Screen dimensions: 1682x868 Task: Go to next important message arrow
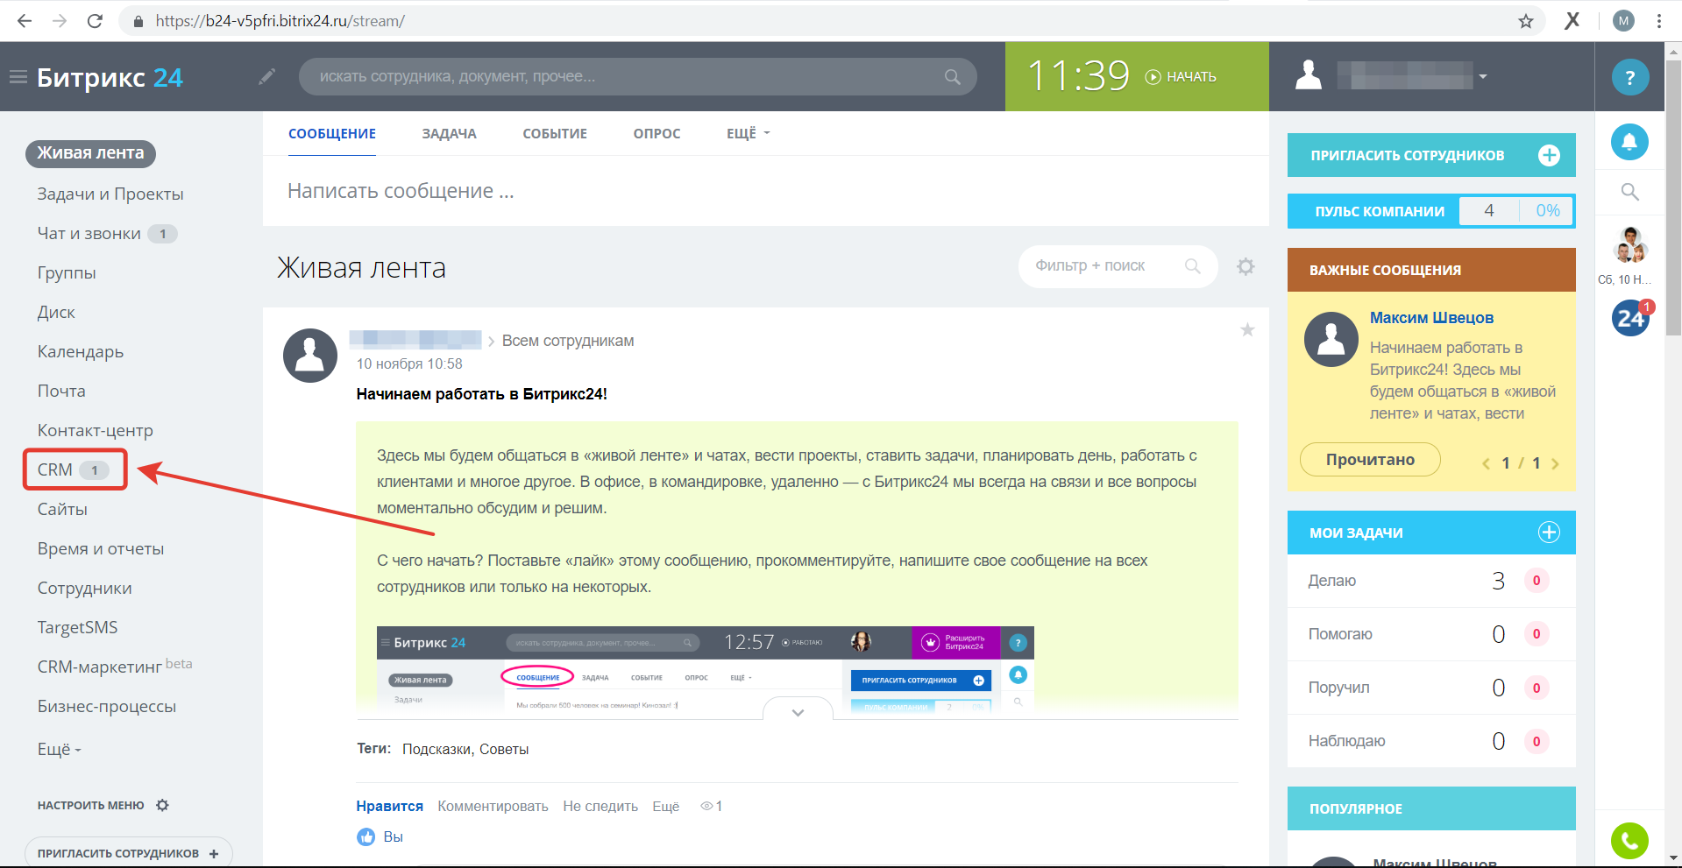(x=1555, y=463)
